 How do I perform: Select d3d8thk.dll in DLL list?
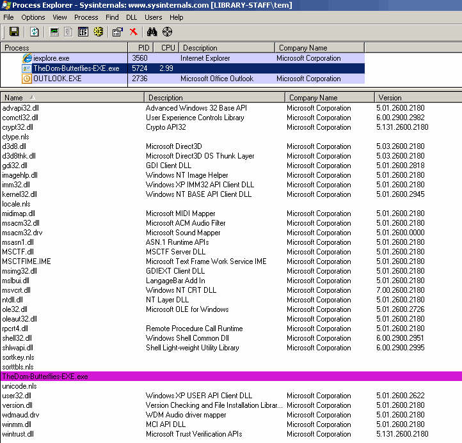click(19, 156)
